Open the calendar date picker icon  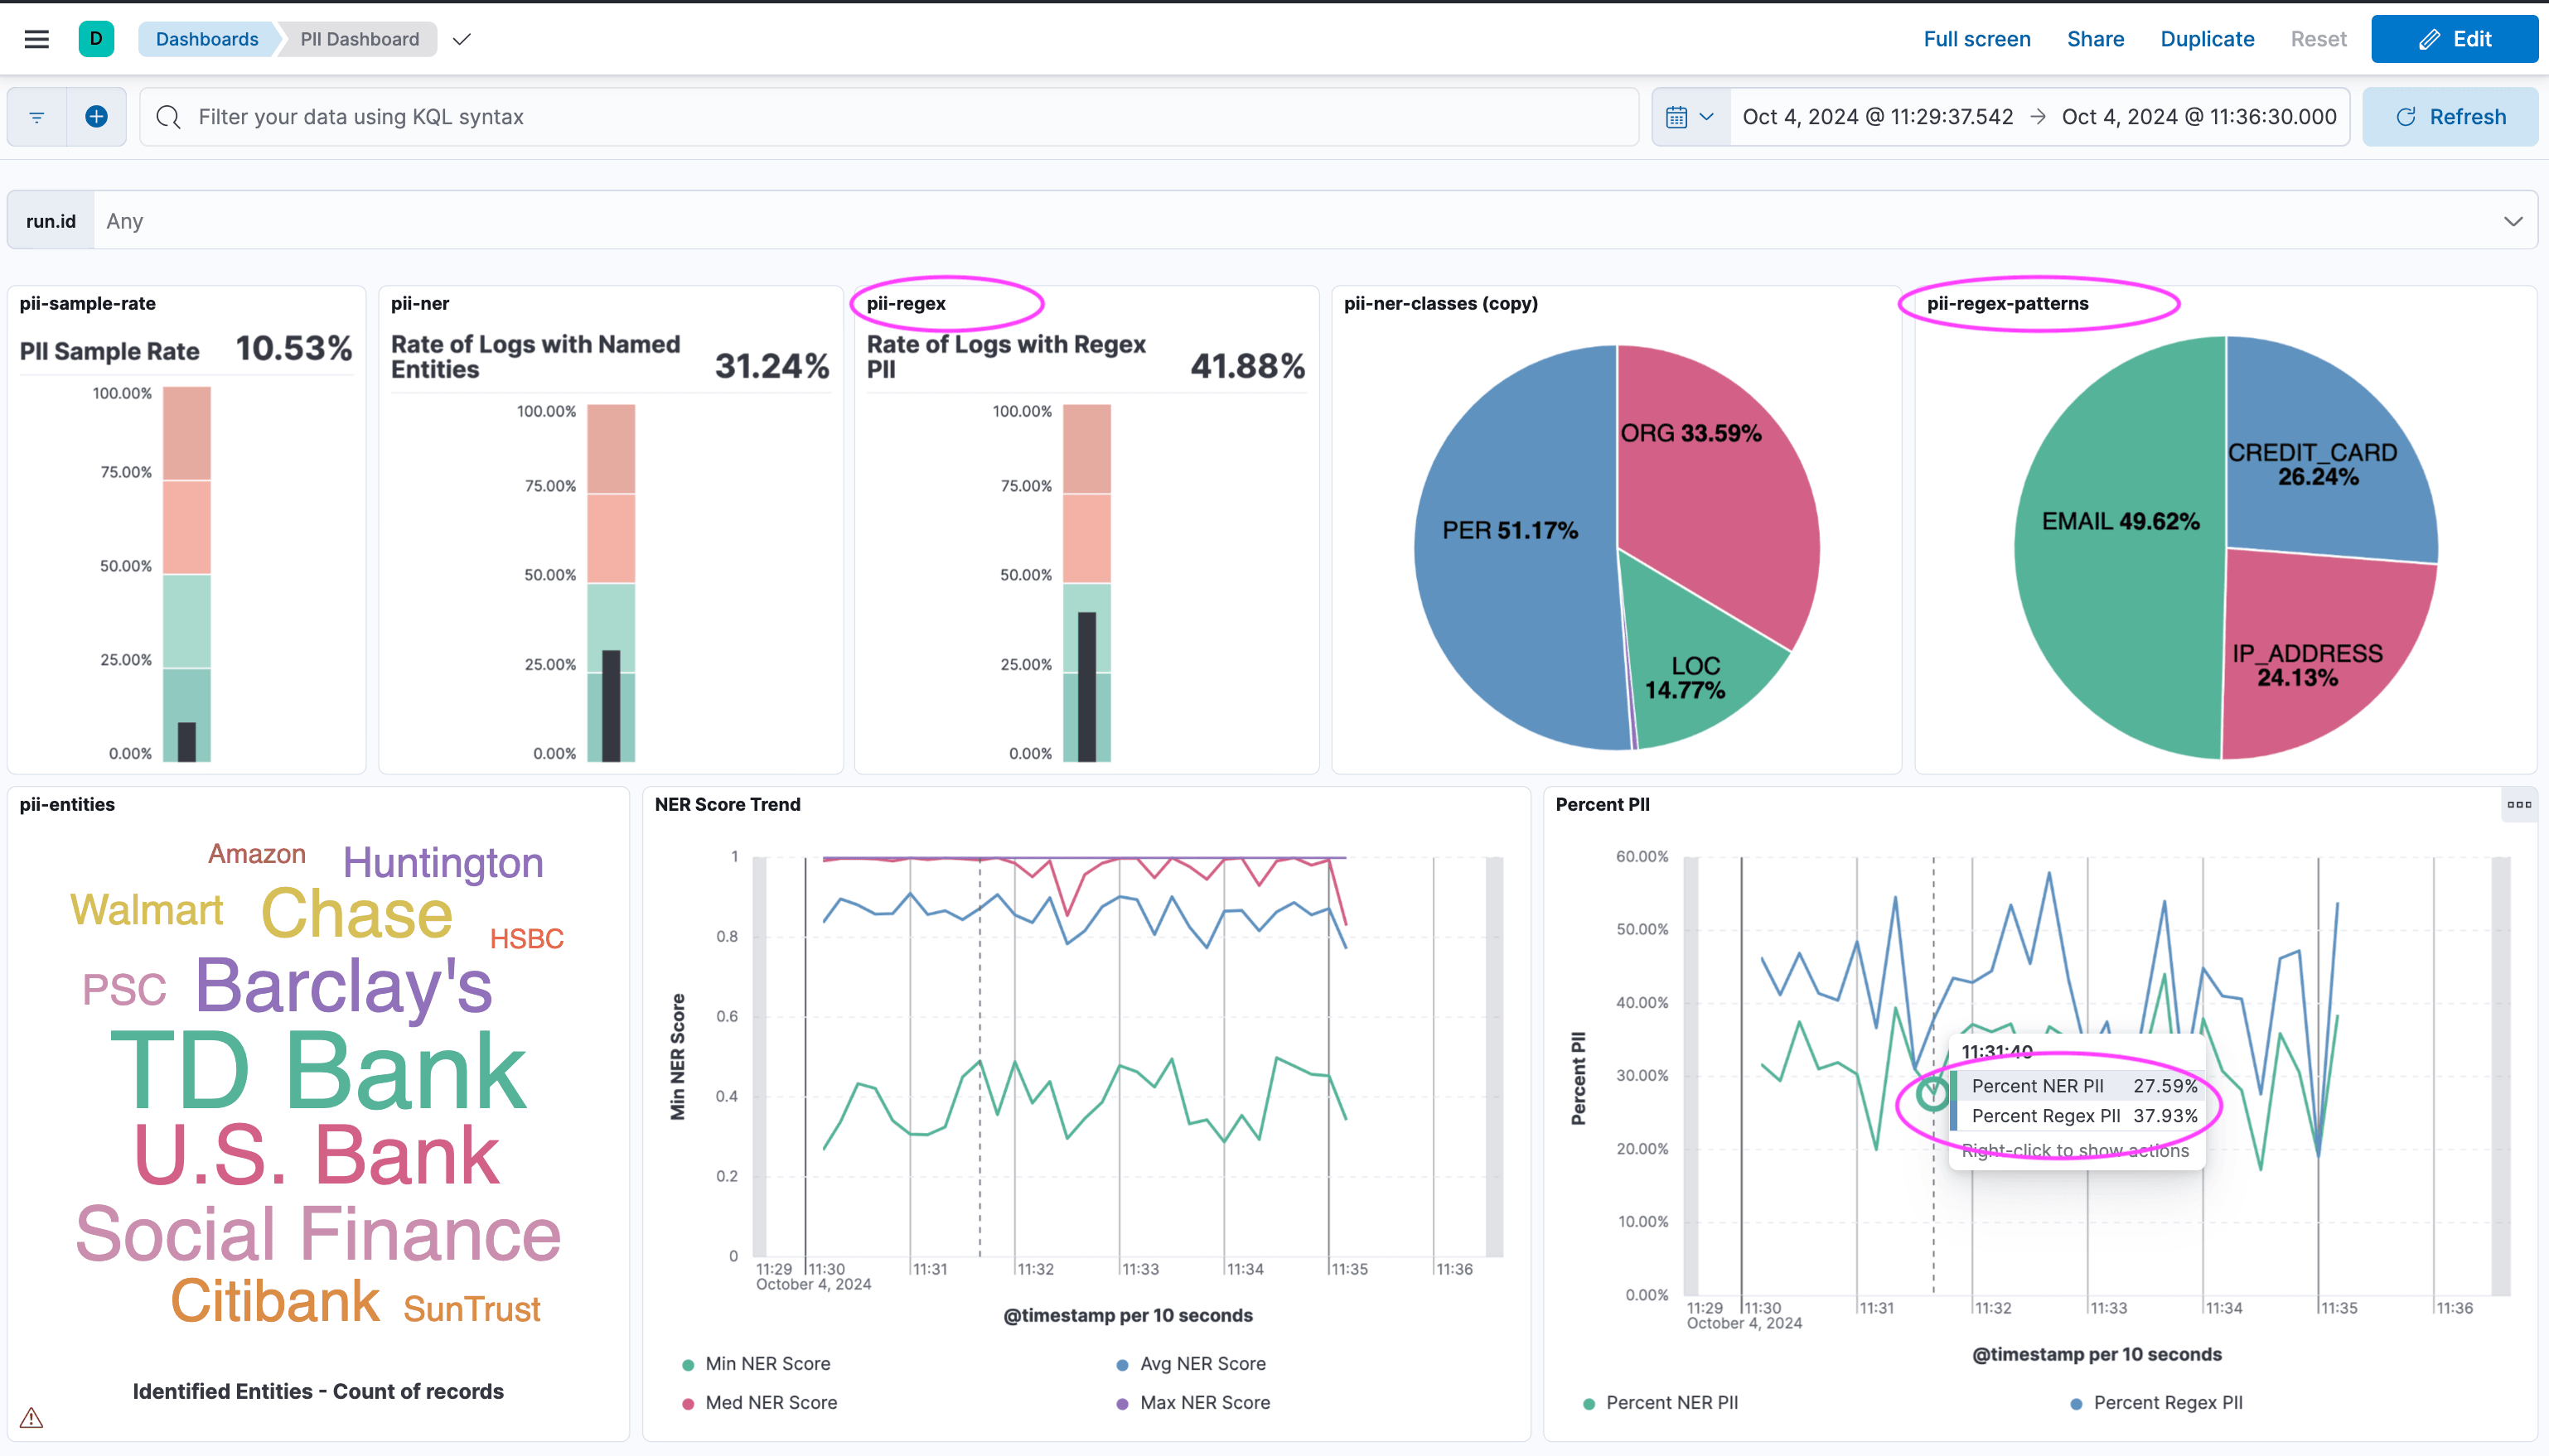coord(1679,116)
